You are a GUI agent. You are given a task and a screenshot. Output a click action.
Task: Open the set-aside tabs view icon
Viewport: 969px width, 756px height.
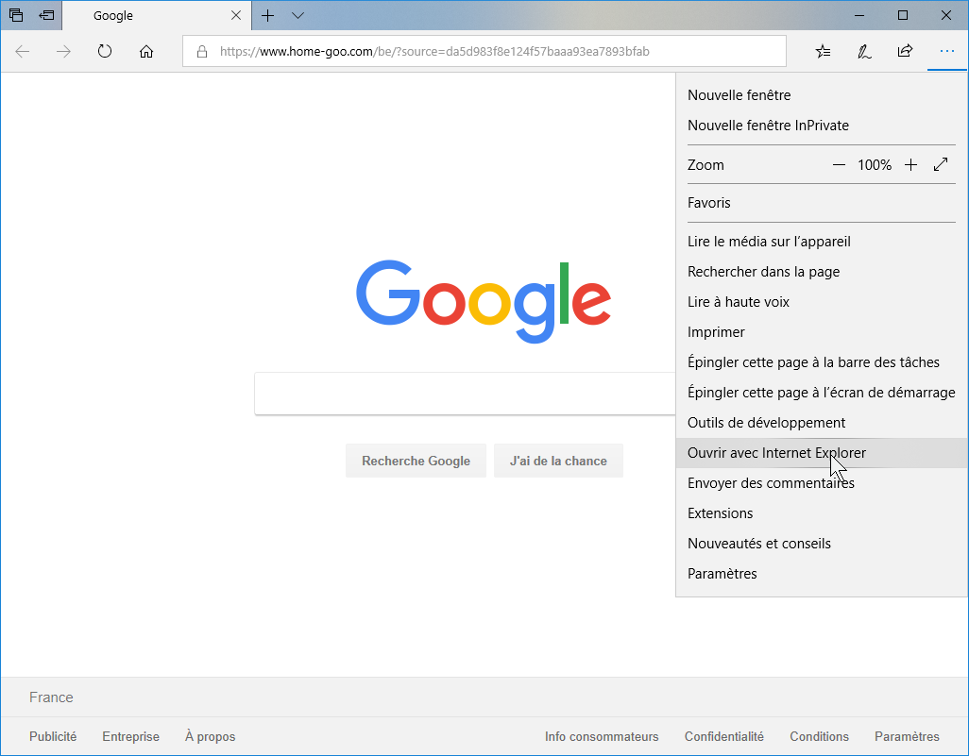click(16, 15)
